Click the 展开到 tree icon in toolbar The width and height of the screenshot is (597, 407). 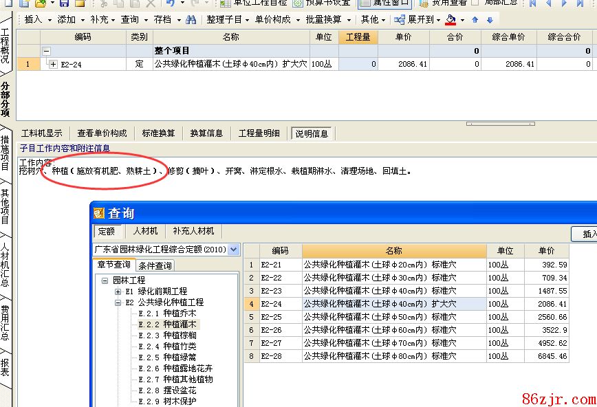(400, 20)
